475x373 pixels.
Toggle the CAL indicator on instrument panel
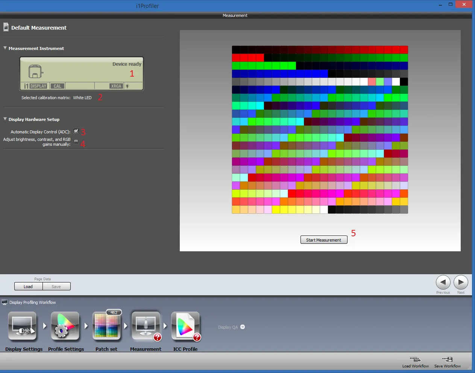pos(57,86)
